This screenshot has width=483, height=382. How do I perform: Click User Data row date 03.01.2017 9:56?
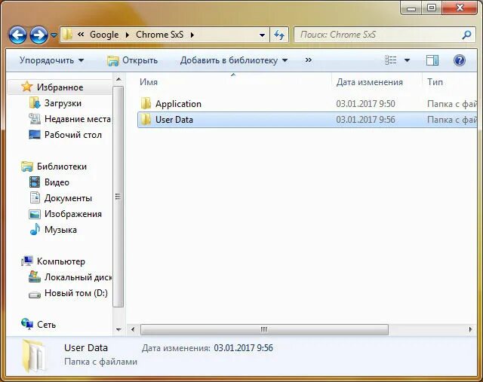365,120
